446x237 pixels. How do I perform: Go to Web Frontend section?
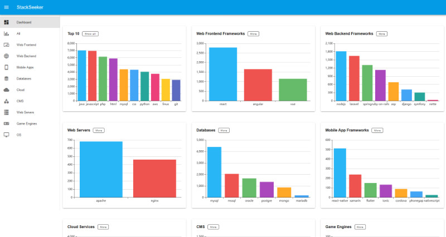(30, 45)
